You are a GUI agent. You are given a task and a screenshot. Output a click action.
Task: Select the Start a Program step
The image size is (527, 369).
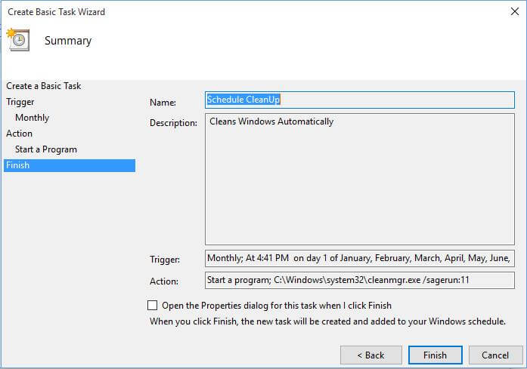(x=46, y=149)
